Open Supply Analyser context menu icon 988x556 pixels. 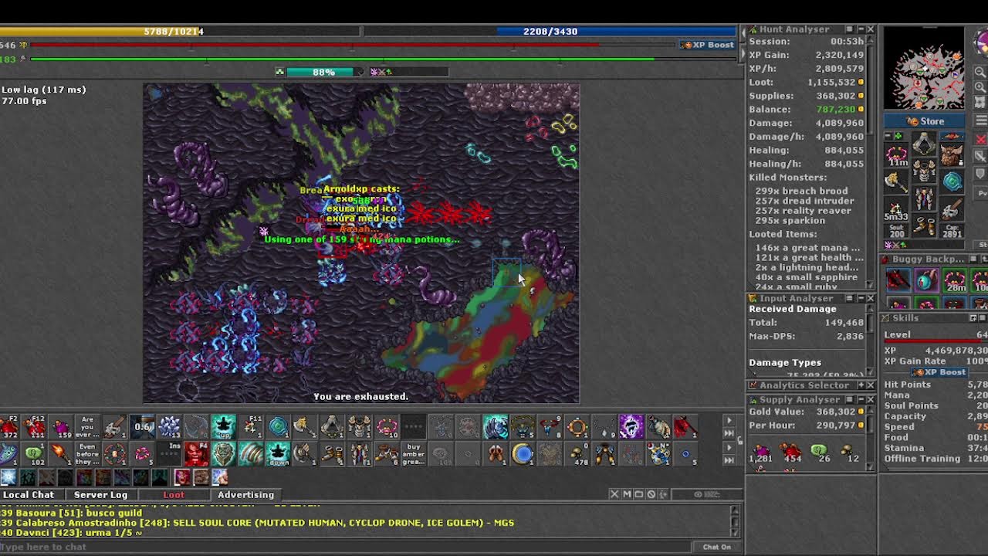click(849, 399)
